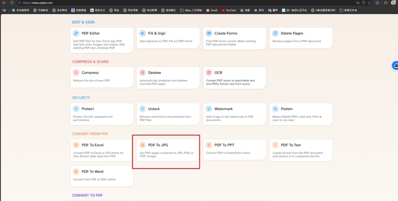Open the Abby_工作网站 bookmark folder

[x=191, y=10]
